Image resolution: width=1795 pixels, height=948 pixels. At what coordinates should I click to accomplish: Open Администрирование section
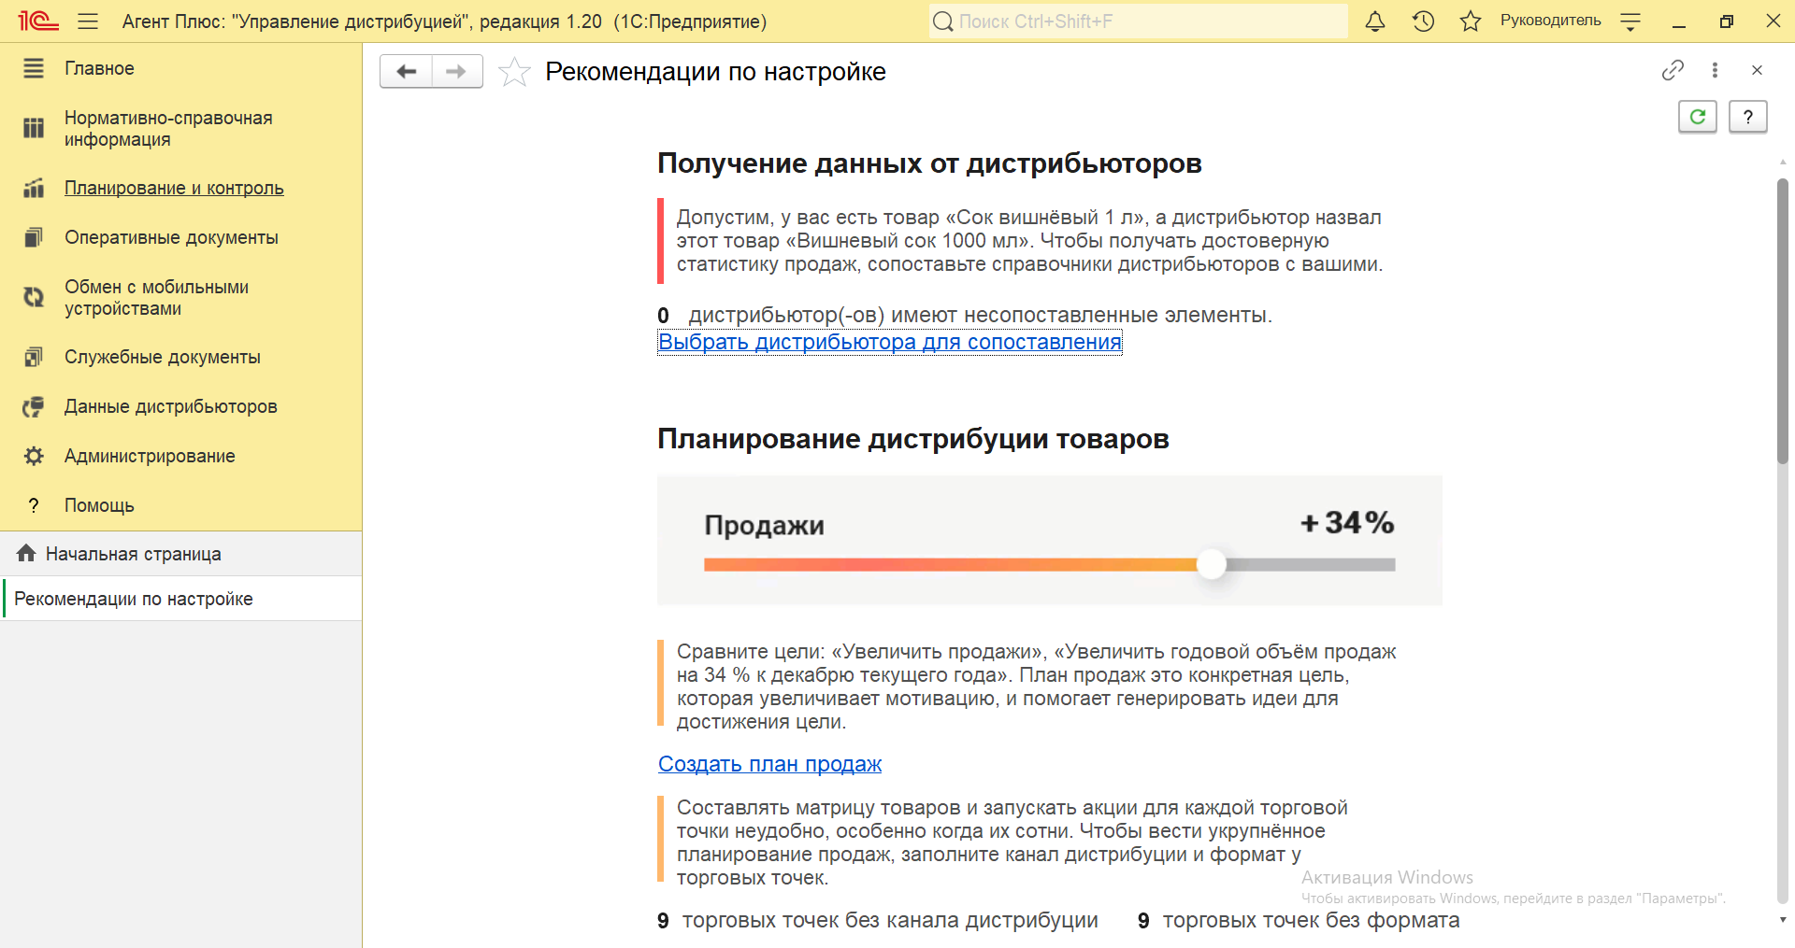click(x=150, y=456)
